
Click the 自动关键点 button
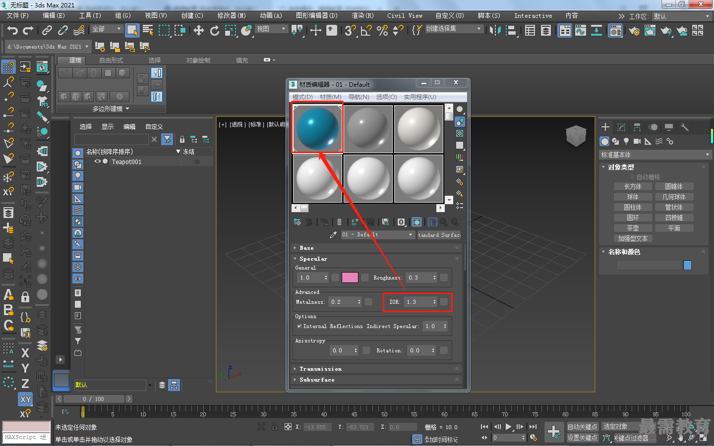582,427
